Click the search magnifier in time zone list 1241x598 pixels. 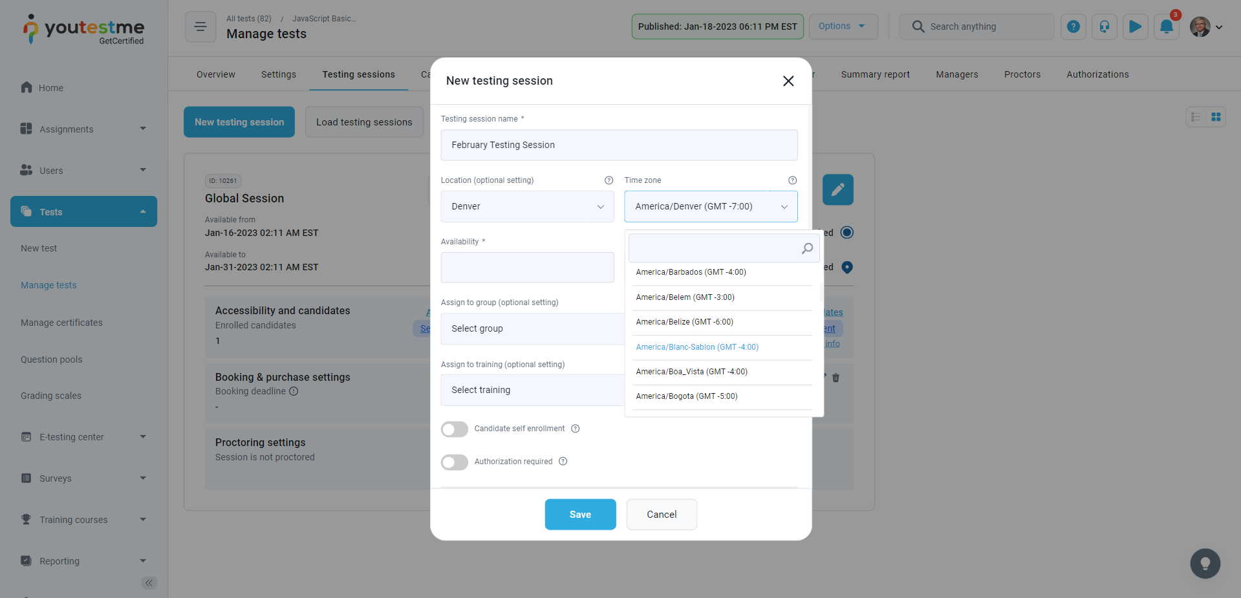(807, 248)
